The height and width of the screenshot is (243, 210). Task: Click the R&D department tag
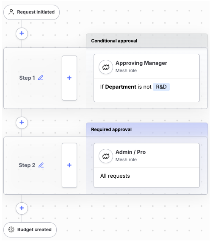click(x=161, y=87)
